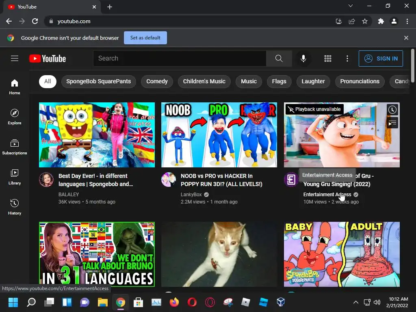
Task: Open Opera browser from taskbar
Action: pos(192,302)
